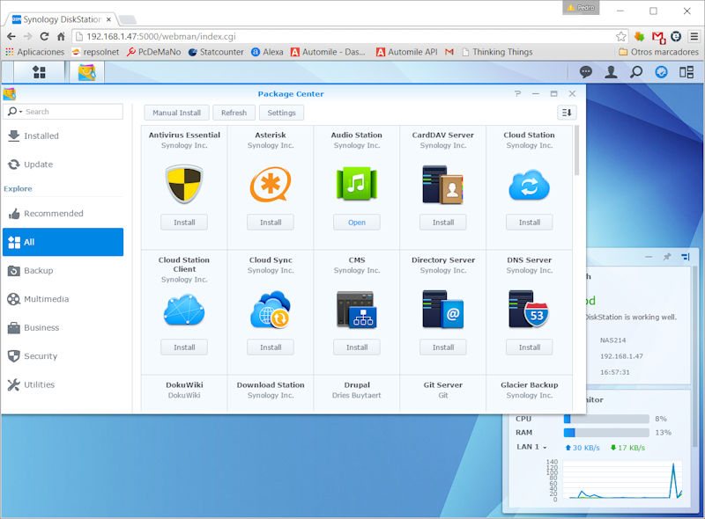Select the Recommended category

pos(63,213)
